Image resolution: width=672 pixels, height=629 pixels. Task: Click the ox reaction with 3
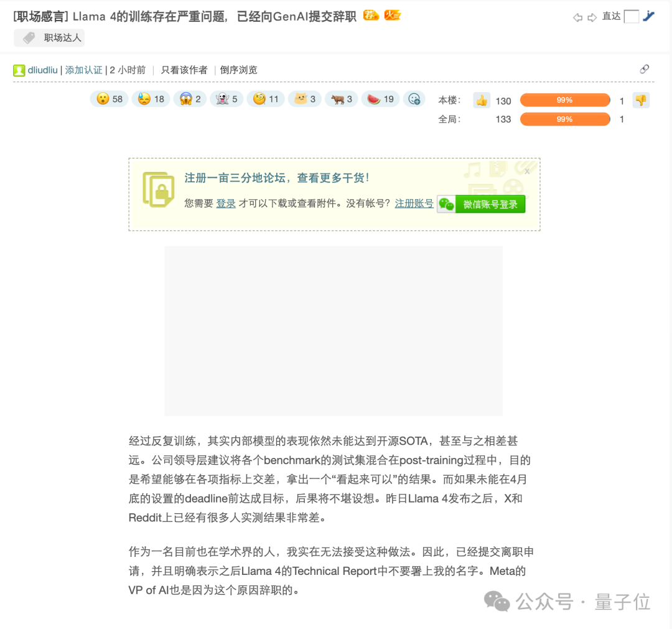click(x=342, y=100)
